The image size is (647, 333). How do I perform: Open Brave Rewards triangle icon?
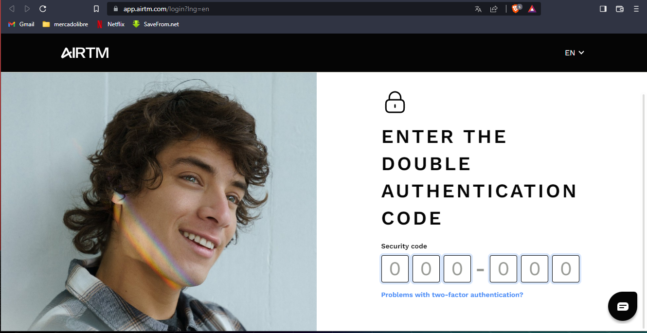pyautogui.click(x=532, y=9)
